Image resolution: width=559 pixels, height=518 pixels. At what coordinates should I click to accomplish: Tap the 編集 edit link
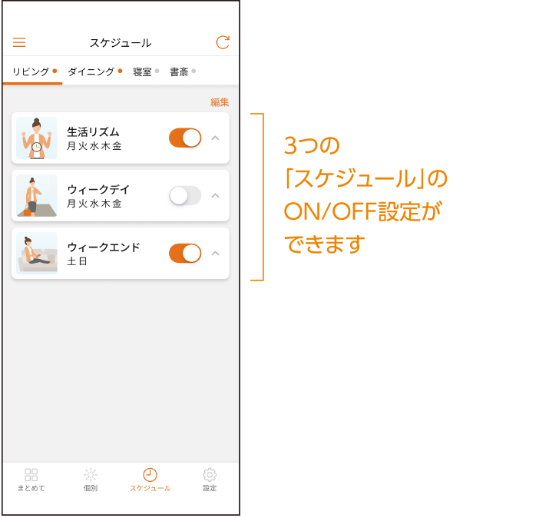(x=220, y=102)
